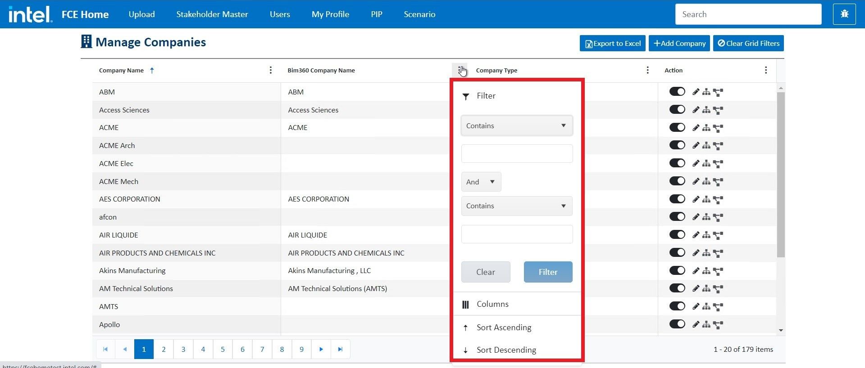This screenshot has height=368, width=865.
Task: Click the project diagram icon for ACME
Action: (718, 128)
